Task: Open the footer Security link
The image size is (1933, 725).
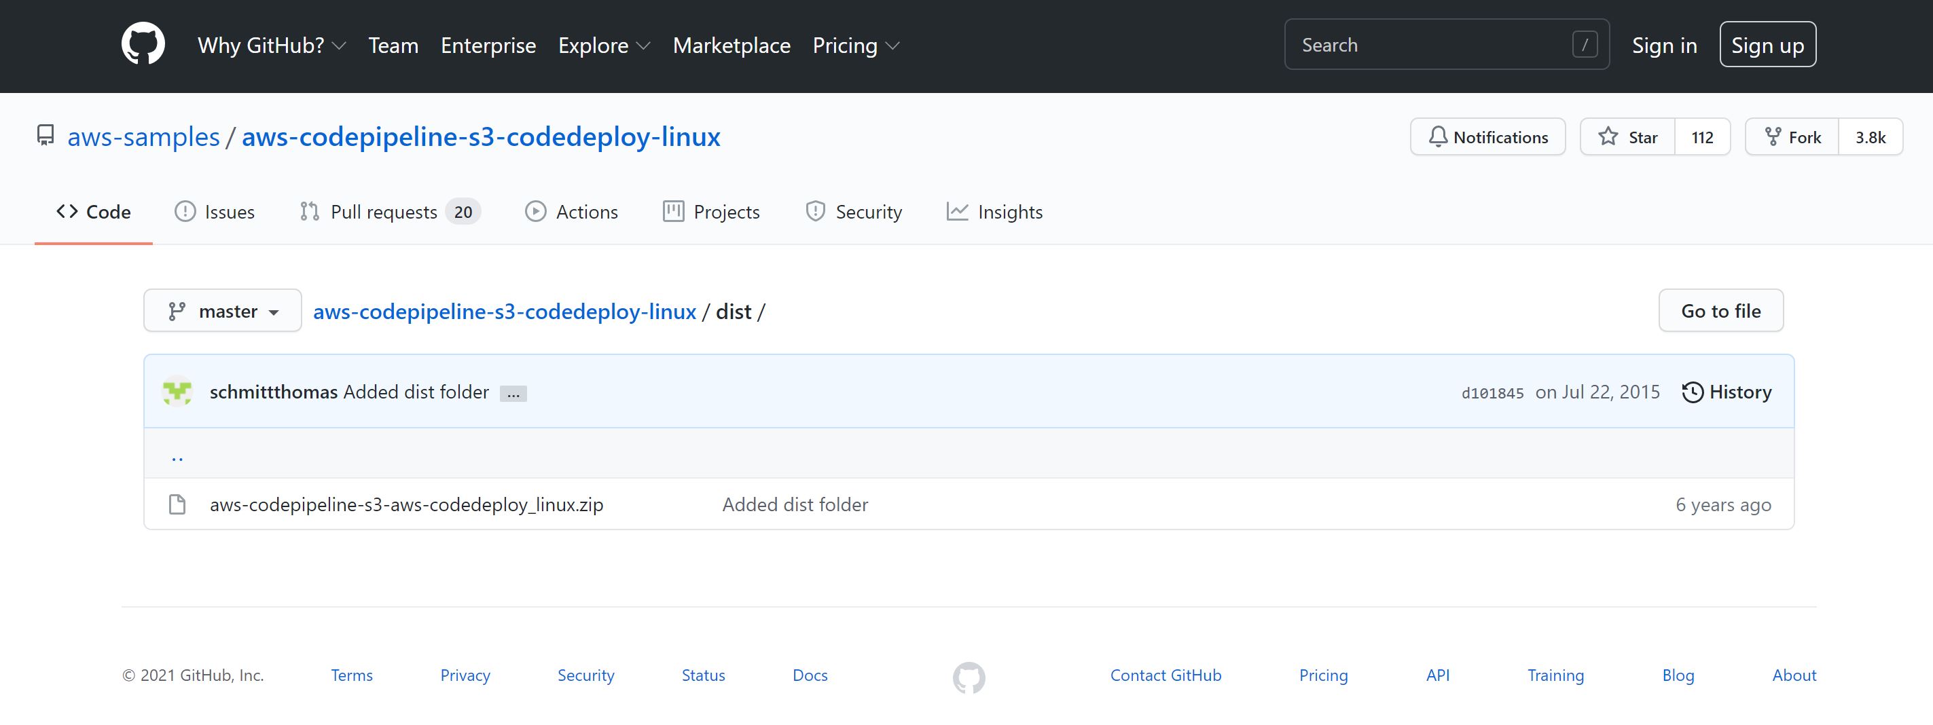Action: tap(586, 675)
